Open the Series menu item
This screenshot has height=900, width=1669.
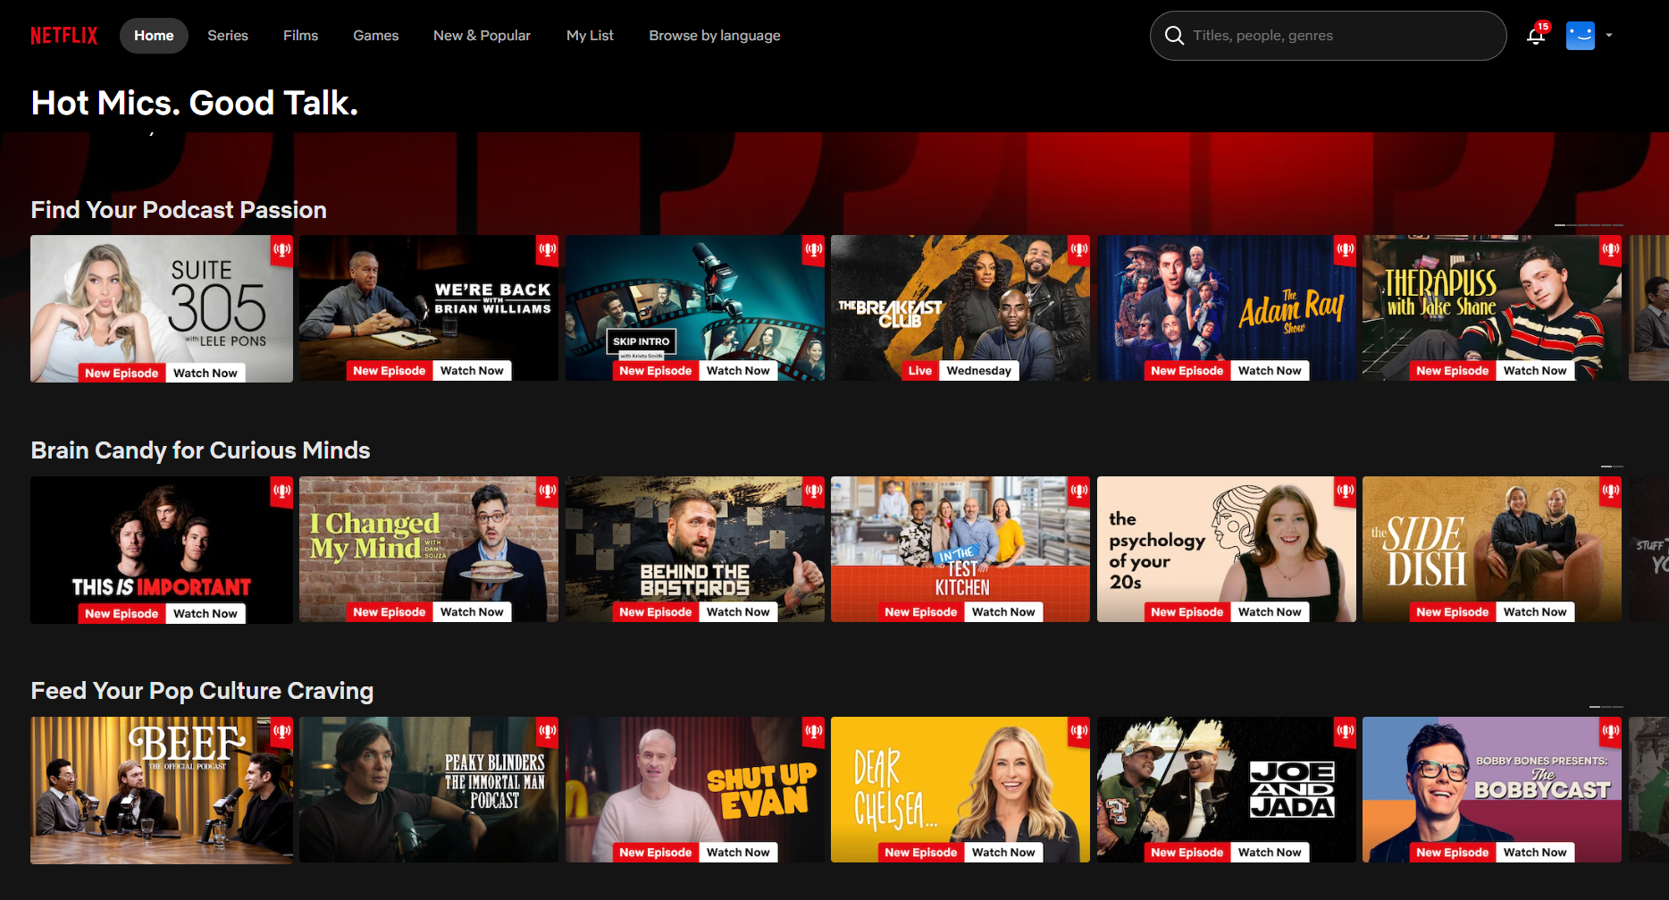tap(228, 36)
